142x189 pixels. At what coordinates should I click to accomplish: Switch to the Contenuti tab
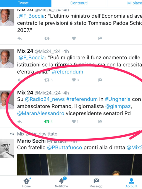[79, 3]
